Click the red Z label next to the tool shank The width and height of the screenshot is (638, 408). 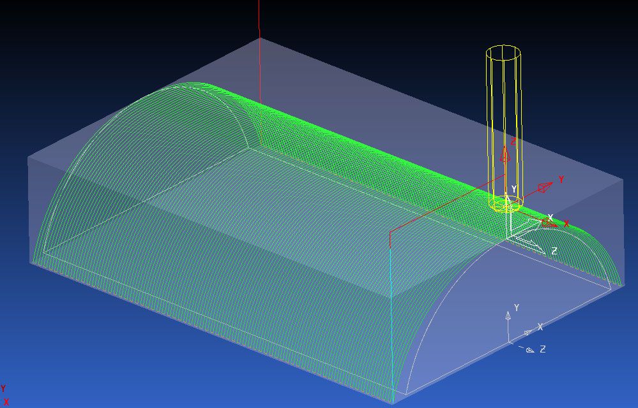point(513,142)
